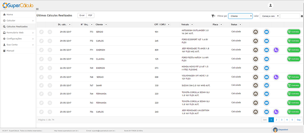Expand Configurações sidebar menu

click(x=18, y=39)
